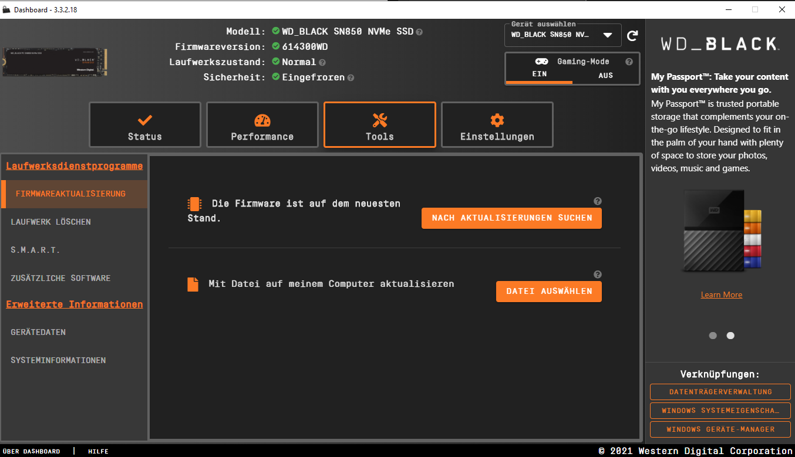
Task: Open S.M.A.R.T. in sidebar
Action: pos(74,250)
